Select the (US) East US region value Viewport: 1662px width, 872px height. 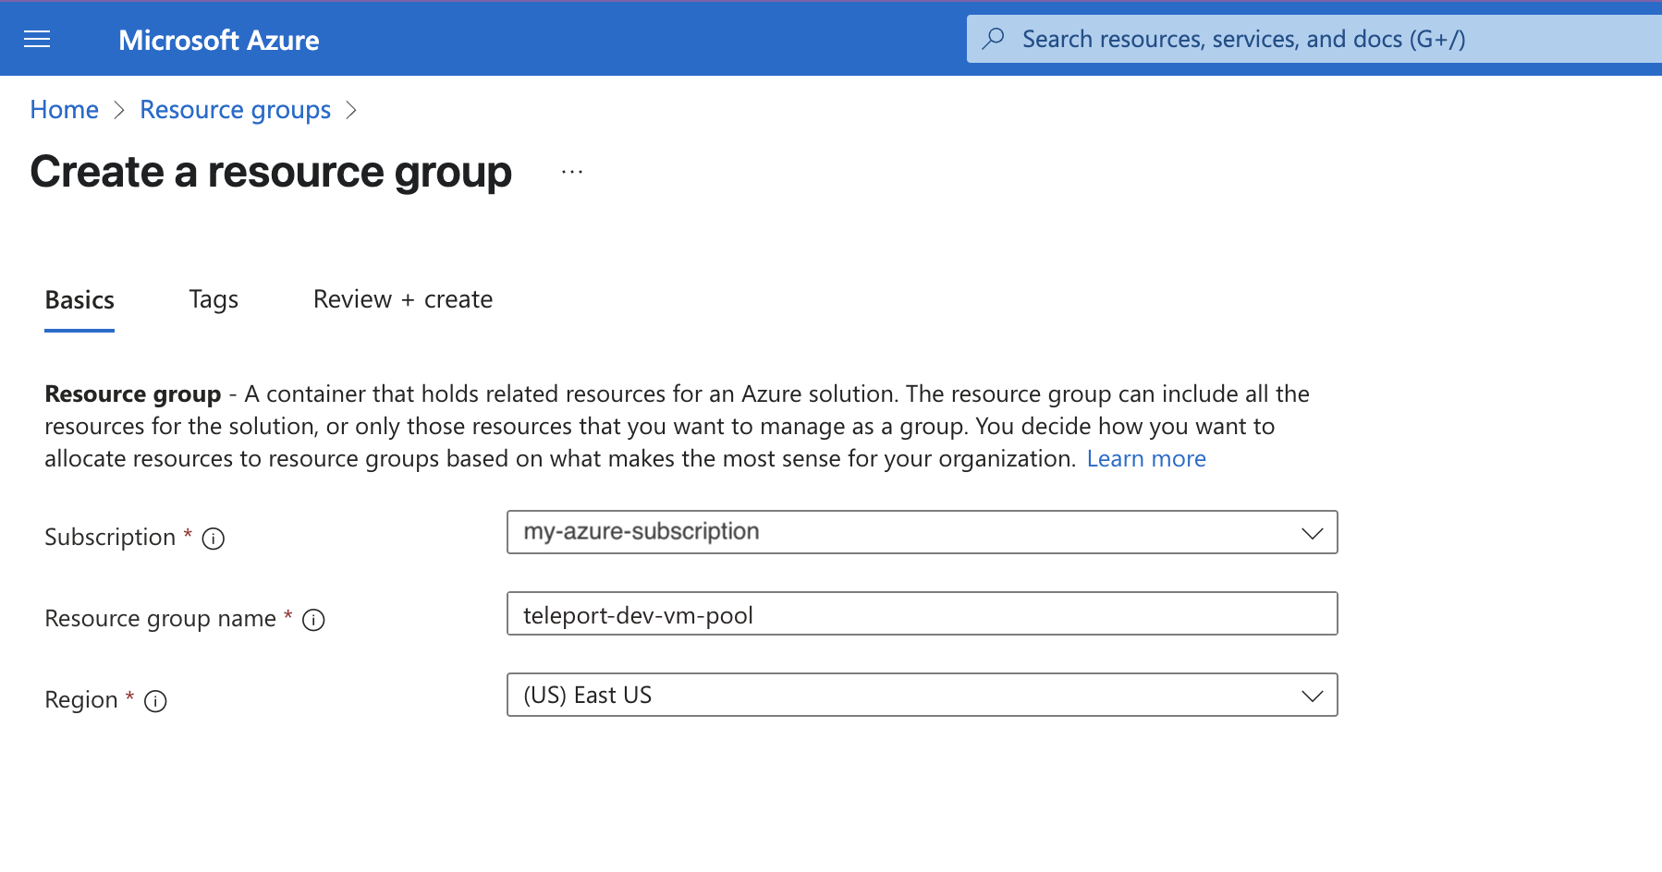coord(921,695)
